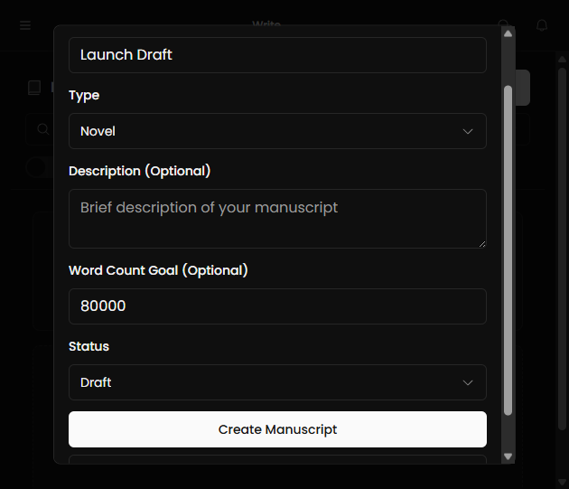
Task: Click the book icon behind the dialog
Action: (x=34, y=88)
